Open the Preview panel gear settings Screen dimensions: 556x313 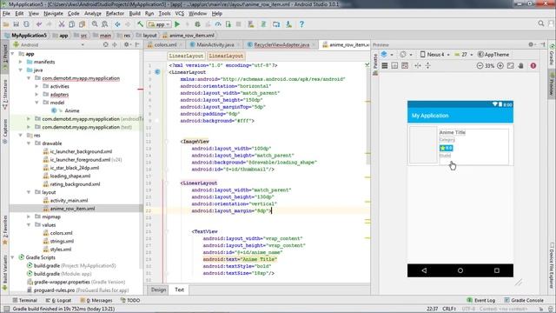coord(531,44)
